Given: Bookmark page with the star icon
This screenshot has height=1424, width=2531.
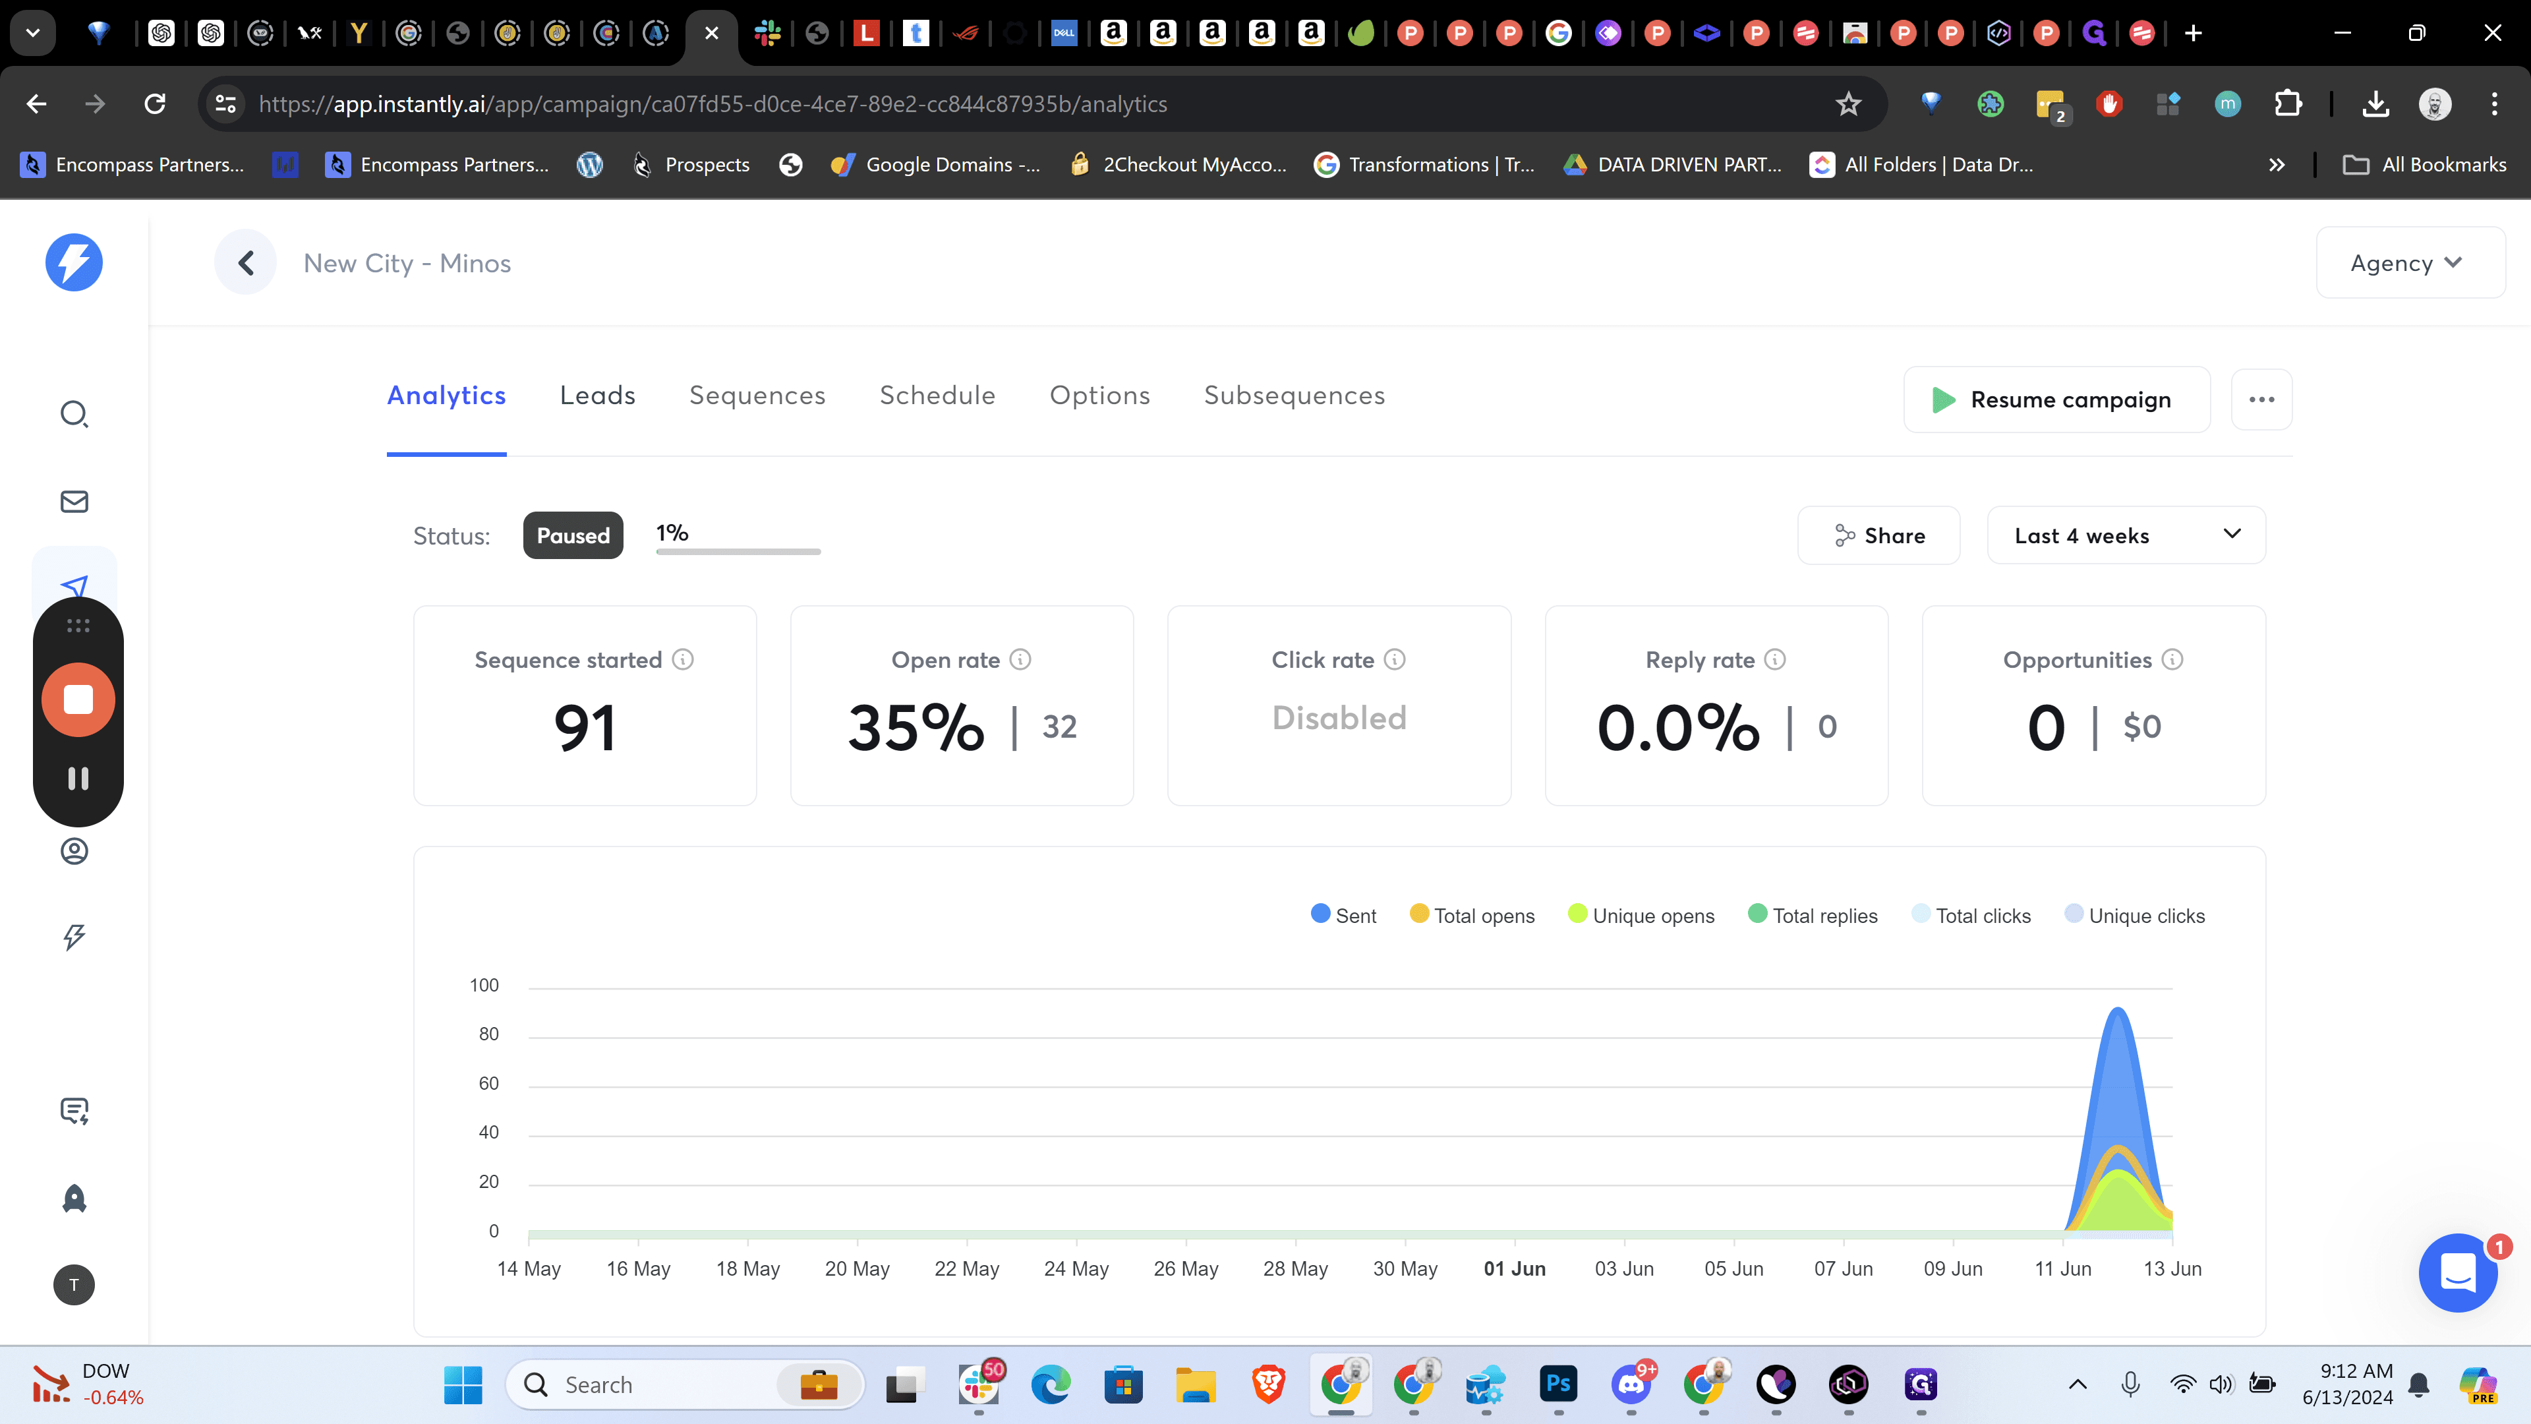Looking at the screenshot, I should pos(1848,104).
